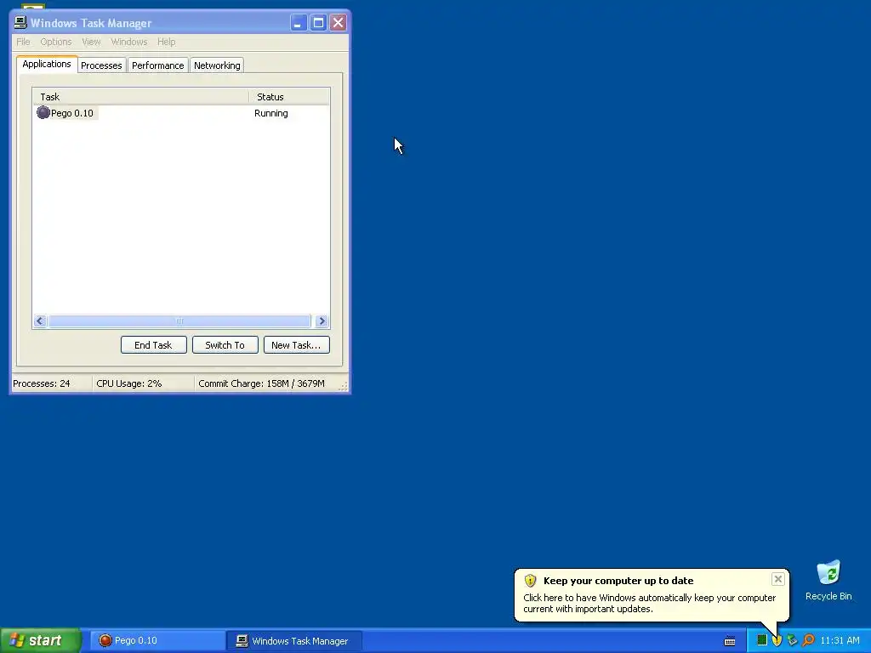
Task: Click the orange magnifier tray icon
Action: (808, 640)
